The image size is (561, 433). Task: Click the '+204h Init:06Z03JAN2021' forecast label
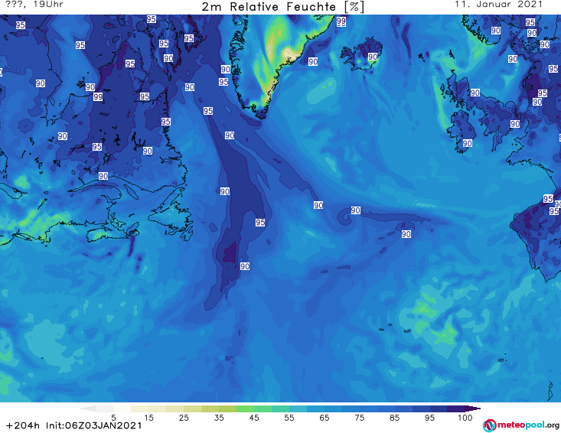[73, 426]
